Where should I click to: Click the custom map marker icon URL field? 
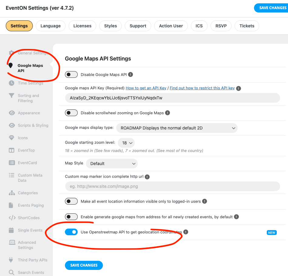pos(172,186)
